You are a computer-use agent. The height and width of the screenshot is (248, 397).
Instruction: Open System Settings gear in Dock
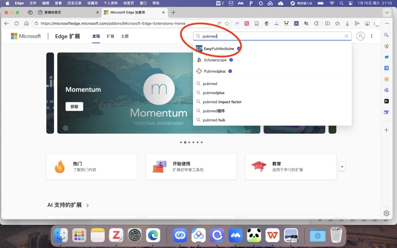pyautogui.click(x=135, y=236)
